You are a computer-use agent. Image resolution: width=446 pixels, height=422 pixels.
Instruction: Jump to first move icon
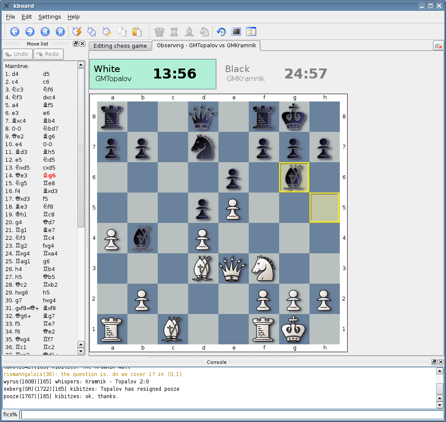click(x=45, y=32)
